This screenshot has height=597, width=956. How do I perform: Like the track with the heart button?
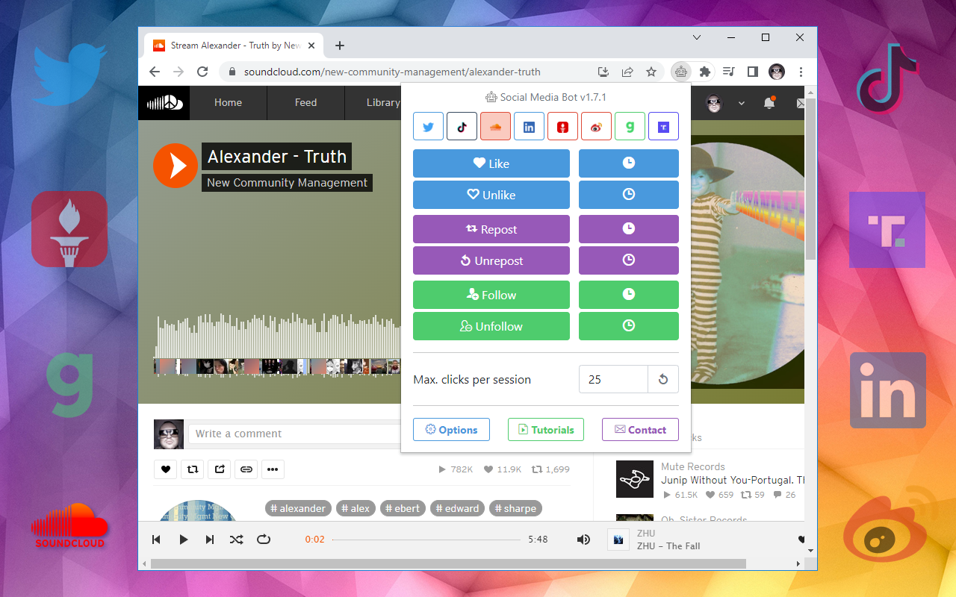point(165,469)
